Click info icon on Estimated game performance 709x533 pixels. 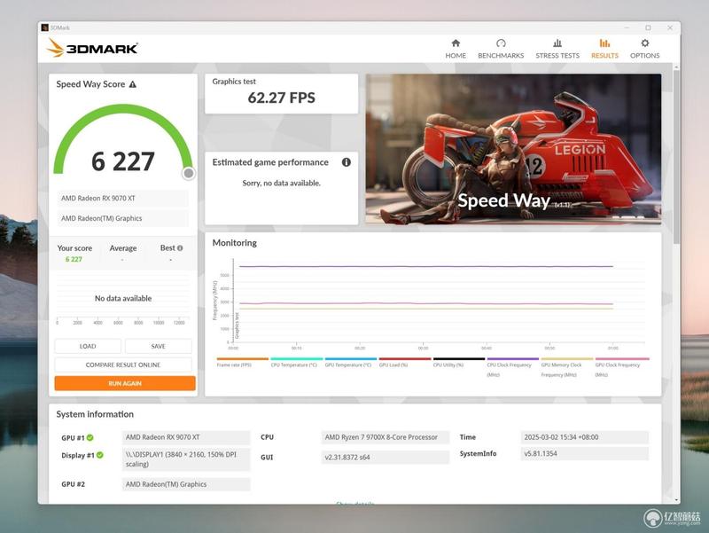pos(347,162)
